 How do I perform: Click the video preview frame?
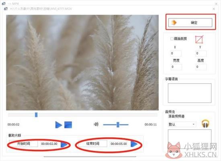click(x=82, y=63)
